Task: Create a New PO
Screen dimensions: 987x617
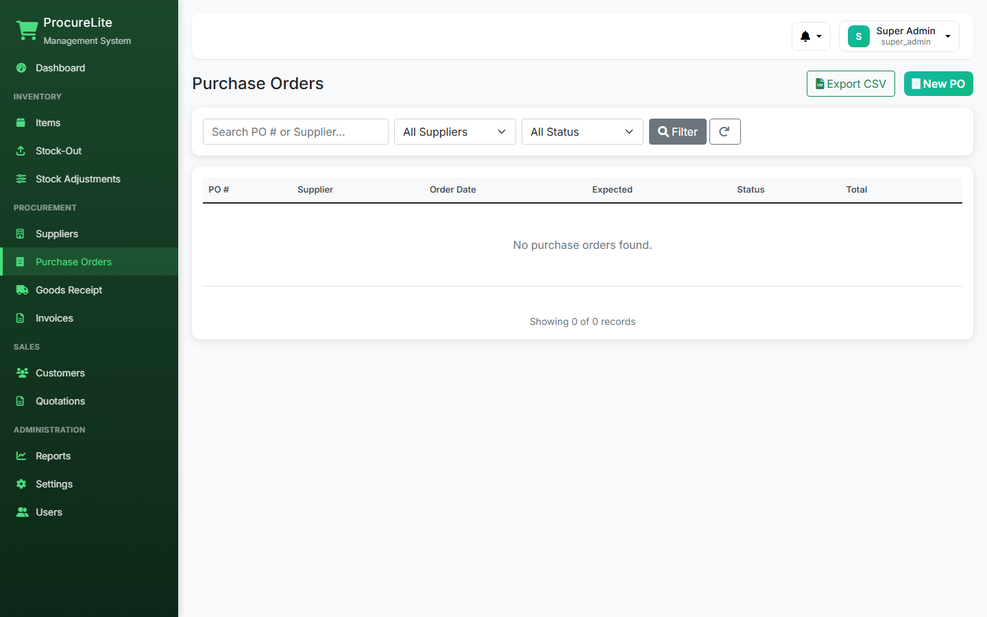Action: 938,84
